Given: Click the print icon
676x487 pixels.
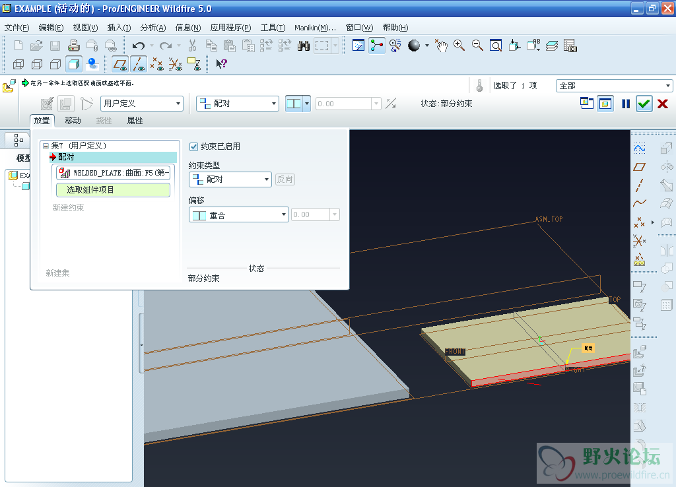Looking at the screenshot, I should 74,46.
